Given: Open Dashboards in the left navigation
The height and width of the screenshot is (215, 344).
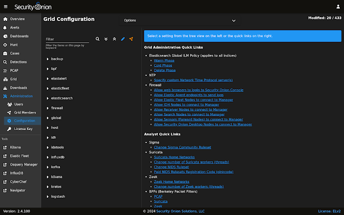Looking at the screenshot, I should coord(19,36).
